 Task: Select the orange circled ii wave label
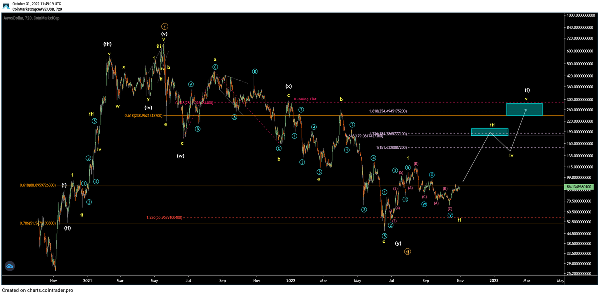click(408, 252)
